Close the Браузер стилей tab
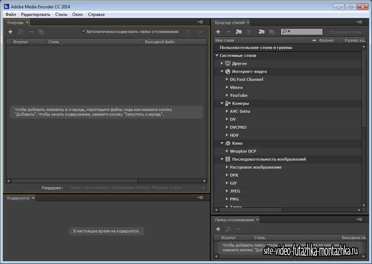 click(248, 22)
